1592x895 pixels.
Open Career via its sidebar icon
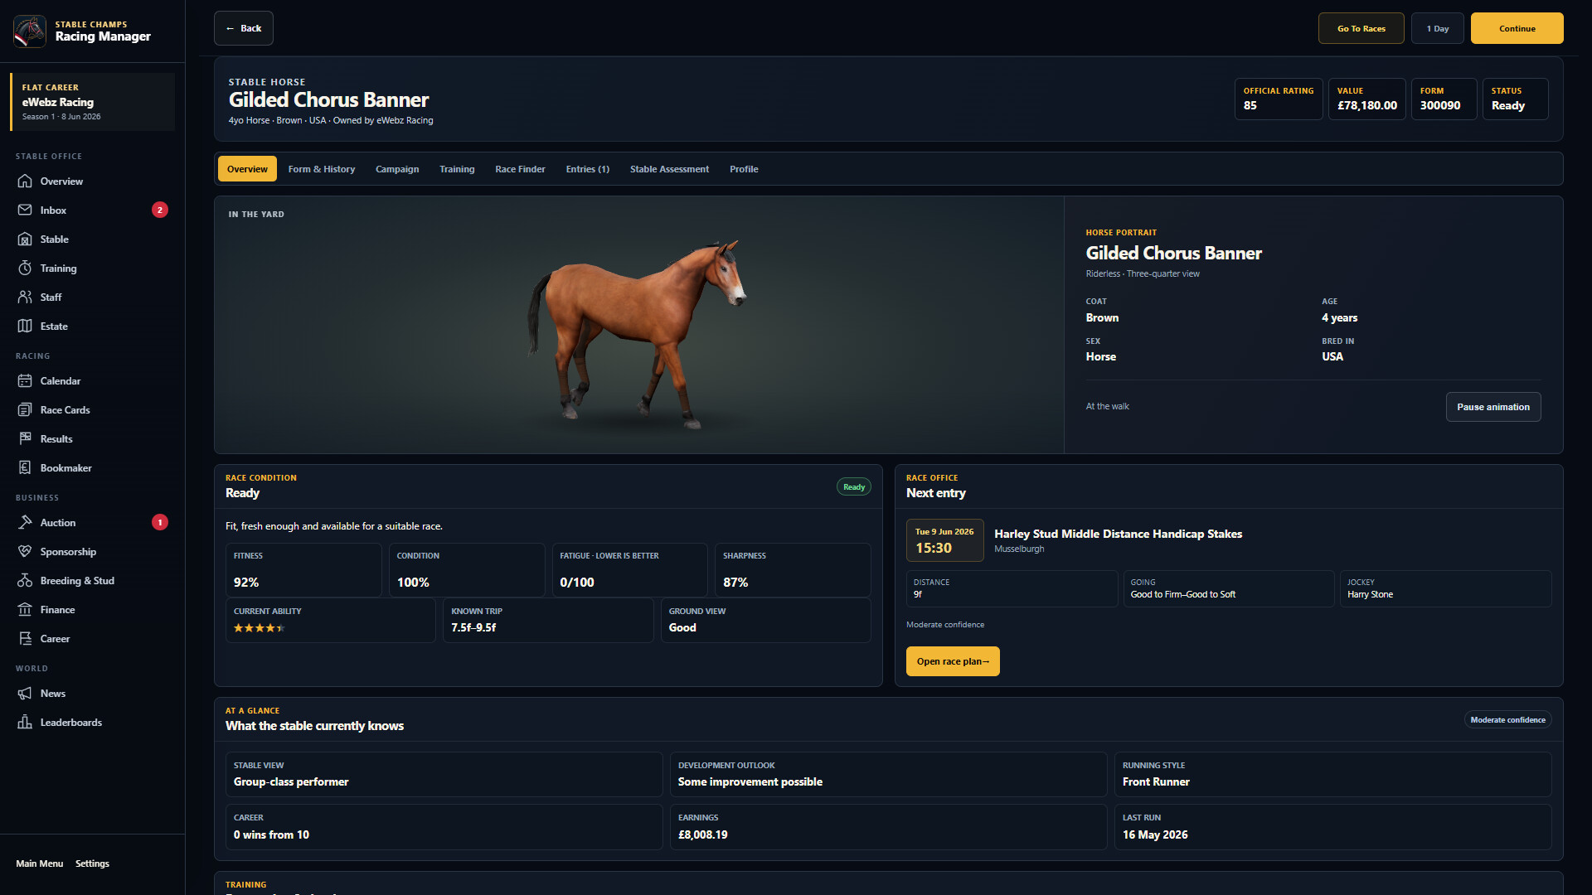coord(25,638)
